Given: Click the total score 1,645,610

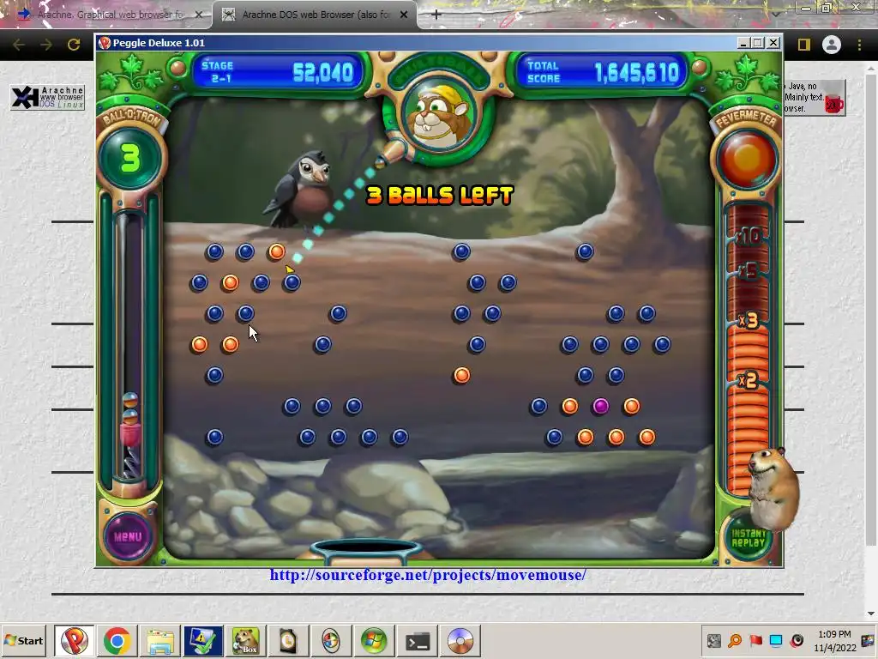Looking at the screenshot, I should 637,72.
